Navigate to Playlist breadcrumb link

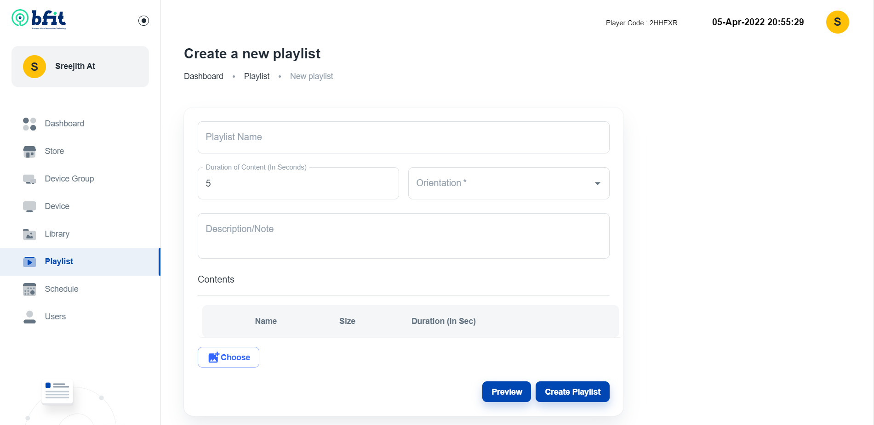pyautogui.click(x=257, y=76)
